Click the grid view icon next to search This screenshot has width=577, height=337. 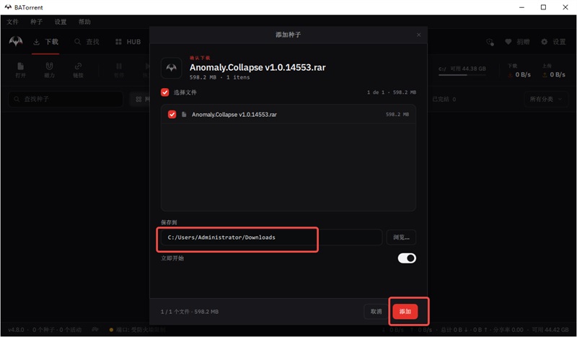click(138, 99)
